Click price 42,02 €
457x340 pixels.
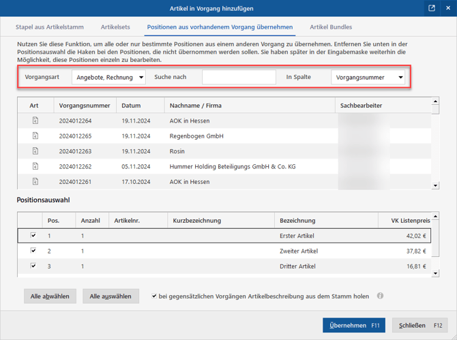click(x=416, y=236)
